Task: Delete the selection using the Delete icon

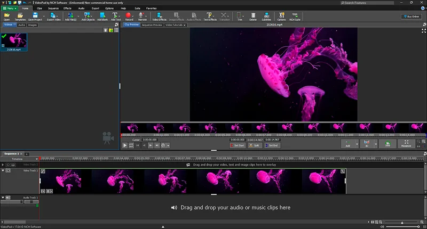Action: click(253, 17)
